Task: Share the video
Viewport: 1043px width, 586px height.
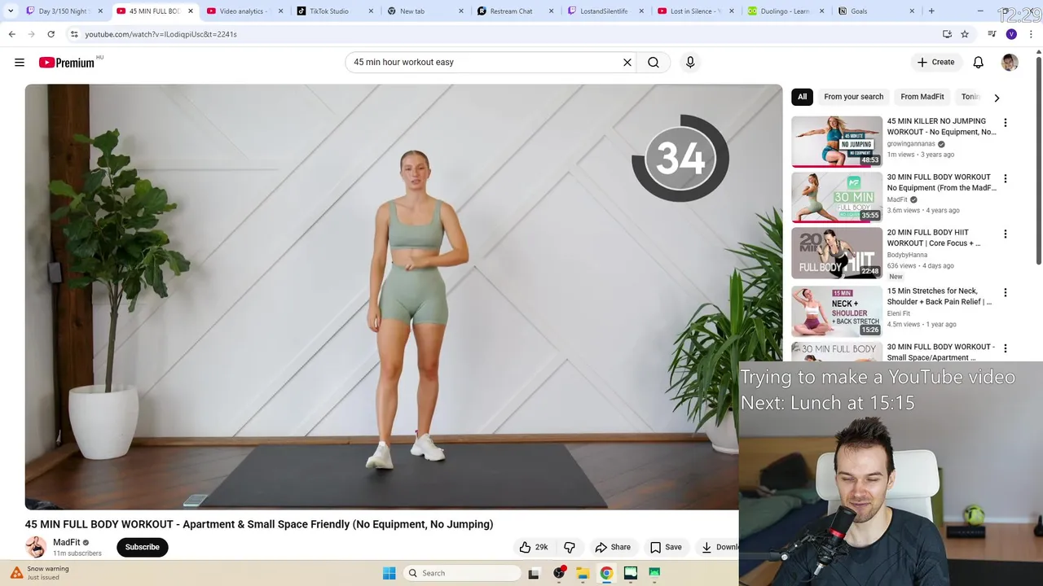Action: click(x=613, y=547)
